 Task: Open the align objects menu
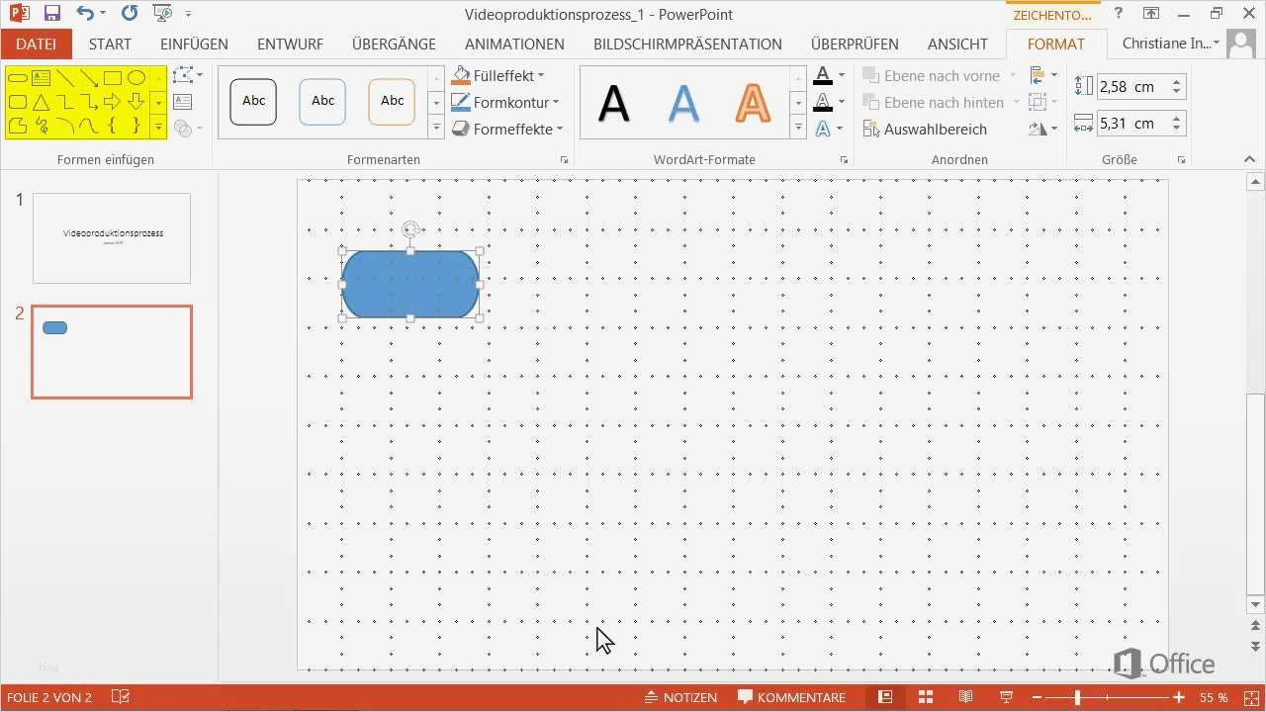pyautogui.click(x=1042, y=75)
